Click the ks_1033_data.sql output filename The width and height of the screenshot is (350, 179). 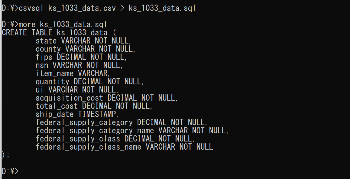click(162, 8)
